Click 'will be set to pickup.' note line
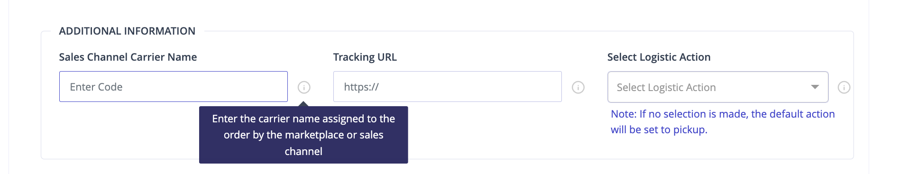The width and height of the screenshot is (908, 174). click(659, 129)
